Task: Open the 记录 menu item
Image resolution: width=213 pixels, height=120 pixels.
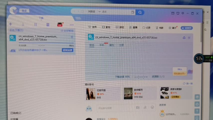Action: tap(146, 27)
